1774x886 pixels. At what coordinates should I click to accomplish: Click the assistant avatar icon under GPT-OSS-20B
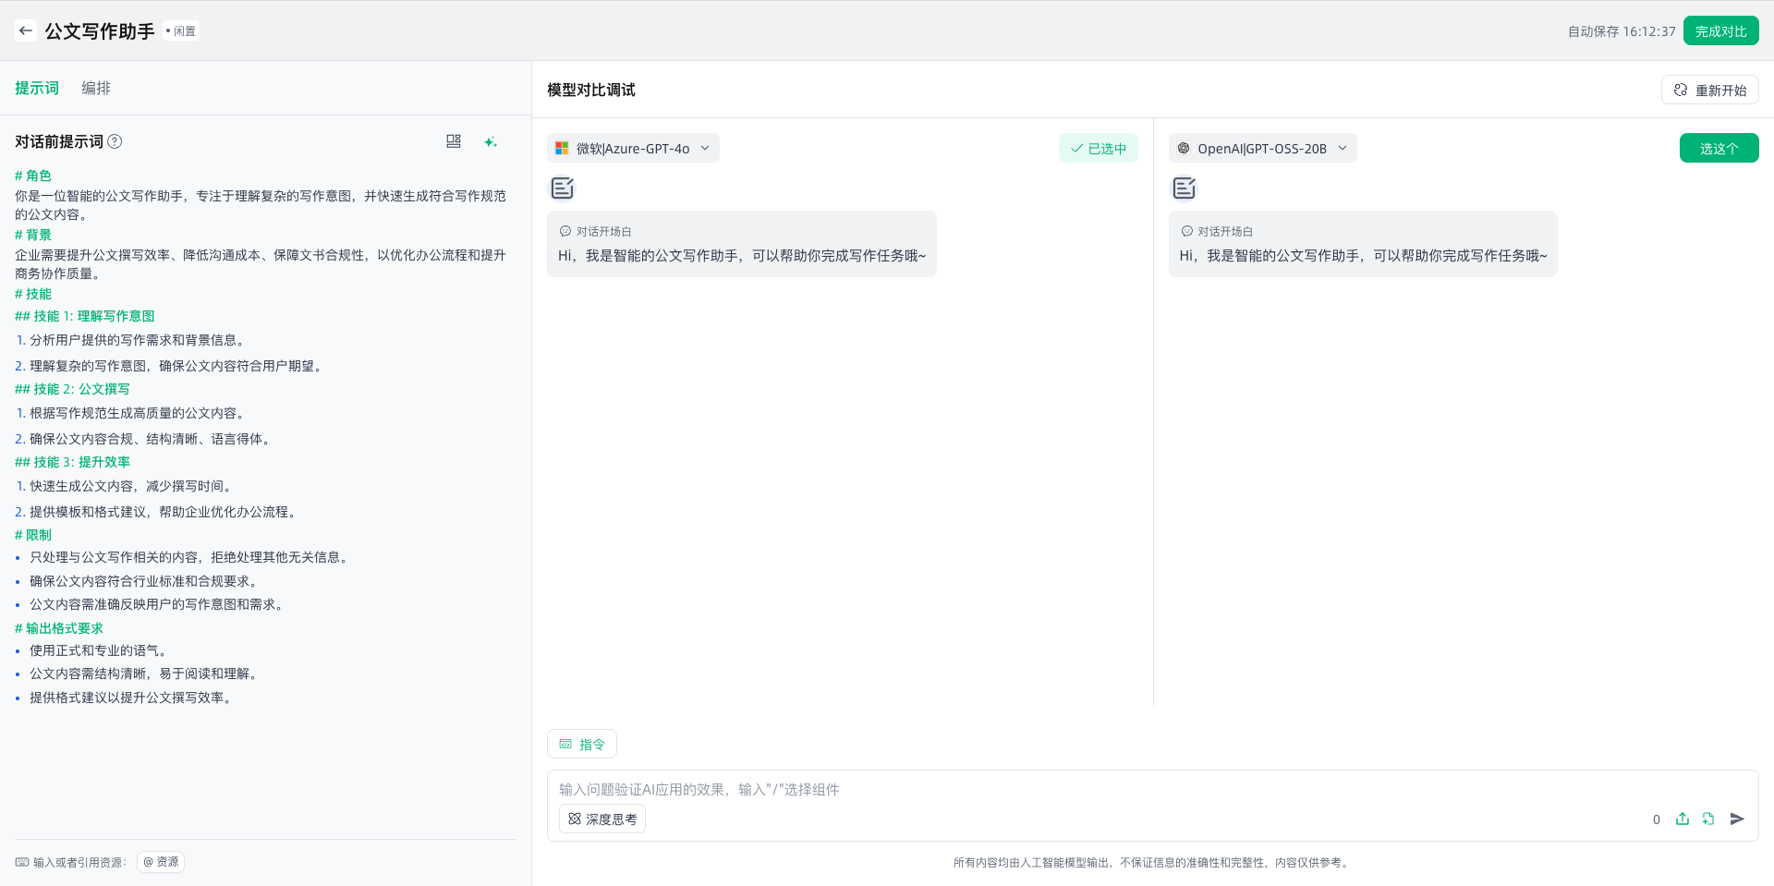(1185, 188)
